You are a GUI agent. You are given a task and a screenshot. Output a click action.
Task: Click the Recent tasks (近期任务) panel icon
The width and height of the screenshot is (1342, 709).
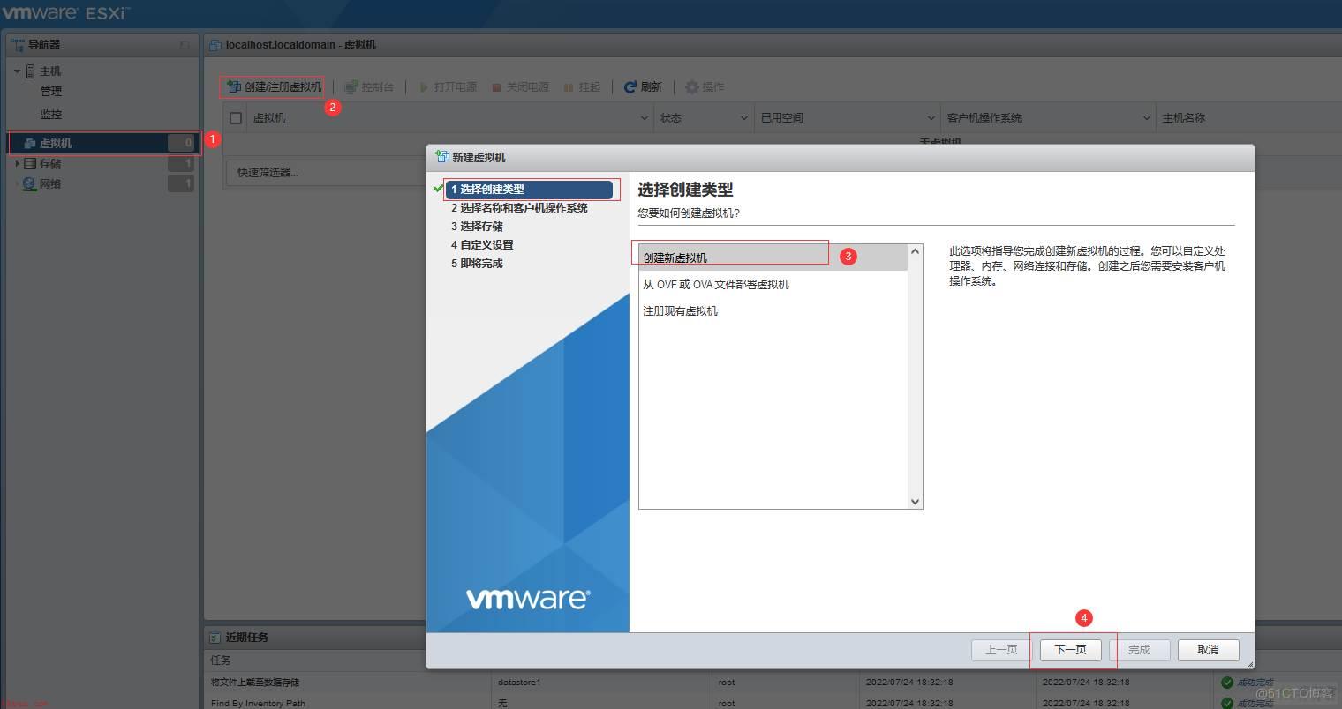tap(215, 637)
